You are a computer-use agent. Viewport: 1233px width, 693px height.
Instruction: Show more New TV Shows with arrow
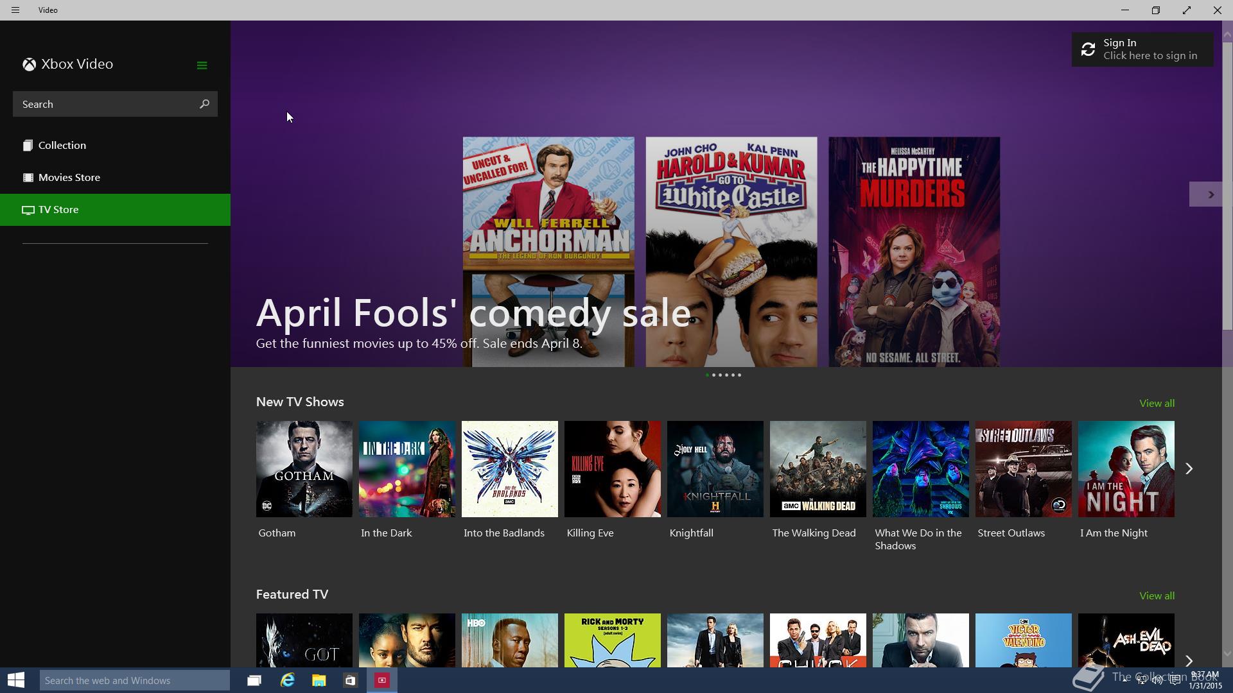pyautogui.click(x=1189, y=469)
